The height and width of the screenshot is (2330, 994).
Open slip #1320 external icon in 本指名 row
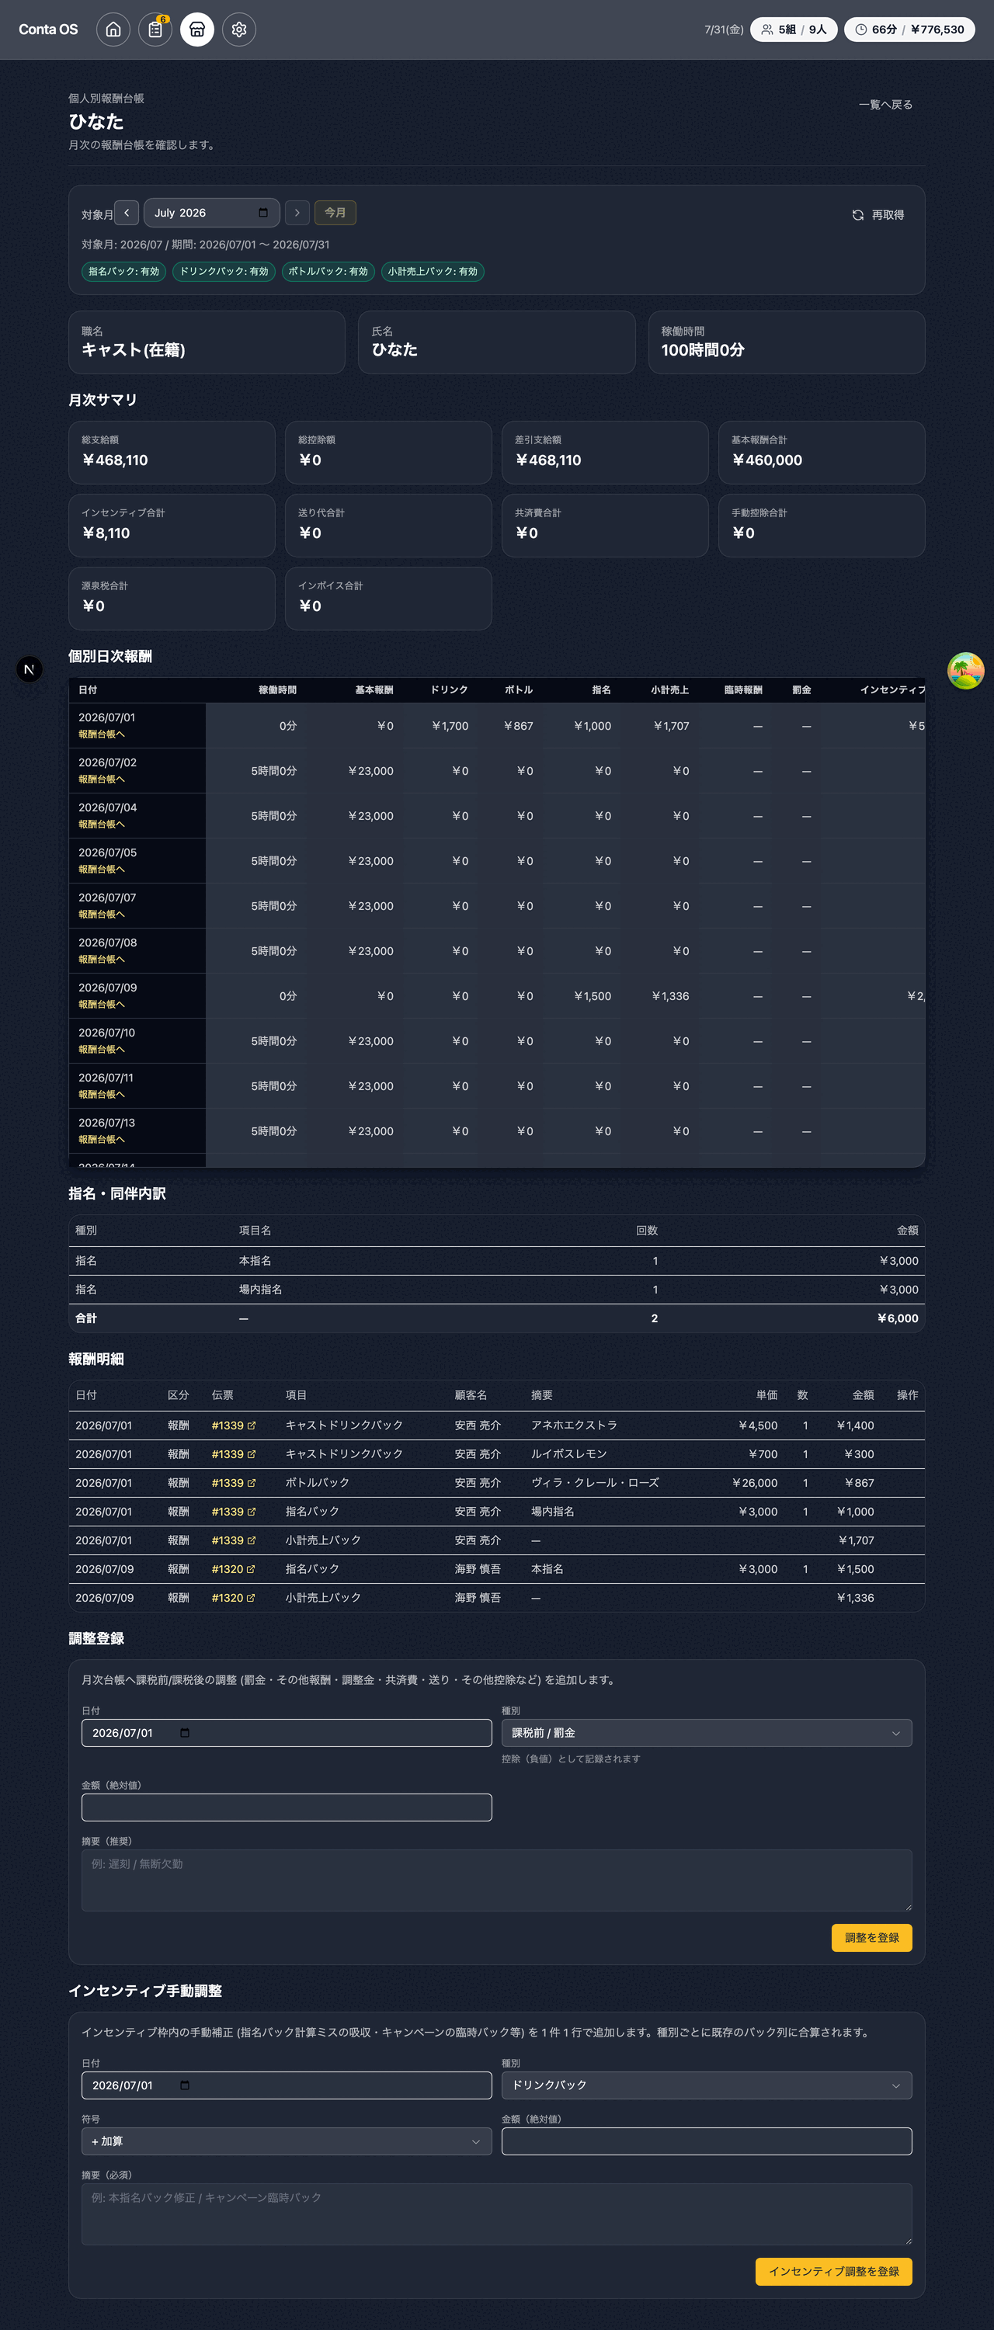251,1569
